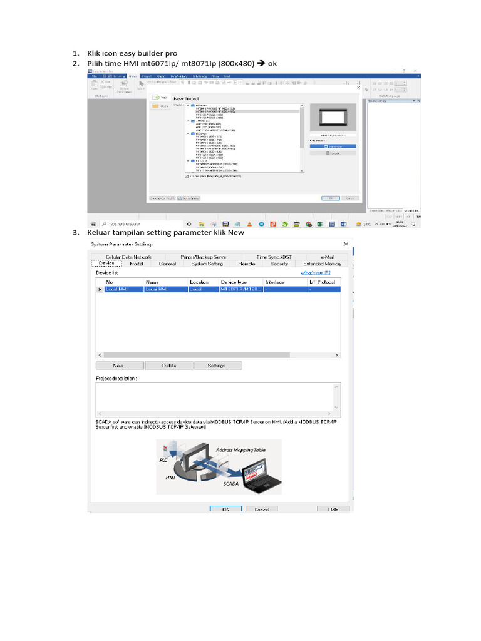Click the Device type column header

pyautogui.click(x=241, y=282)
